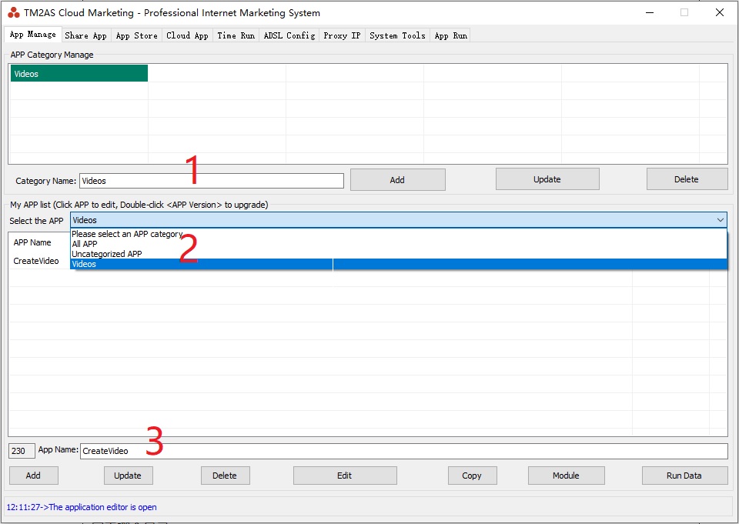Switch to ADSL Config tab
739x524 pixels.
coord(289,35)
